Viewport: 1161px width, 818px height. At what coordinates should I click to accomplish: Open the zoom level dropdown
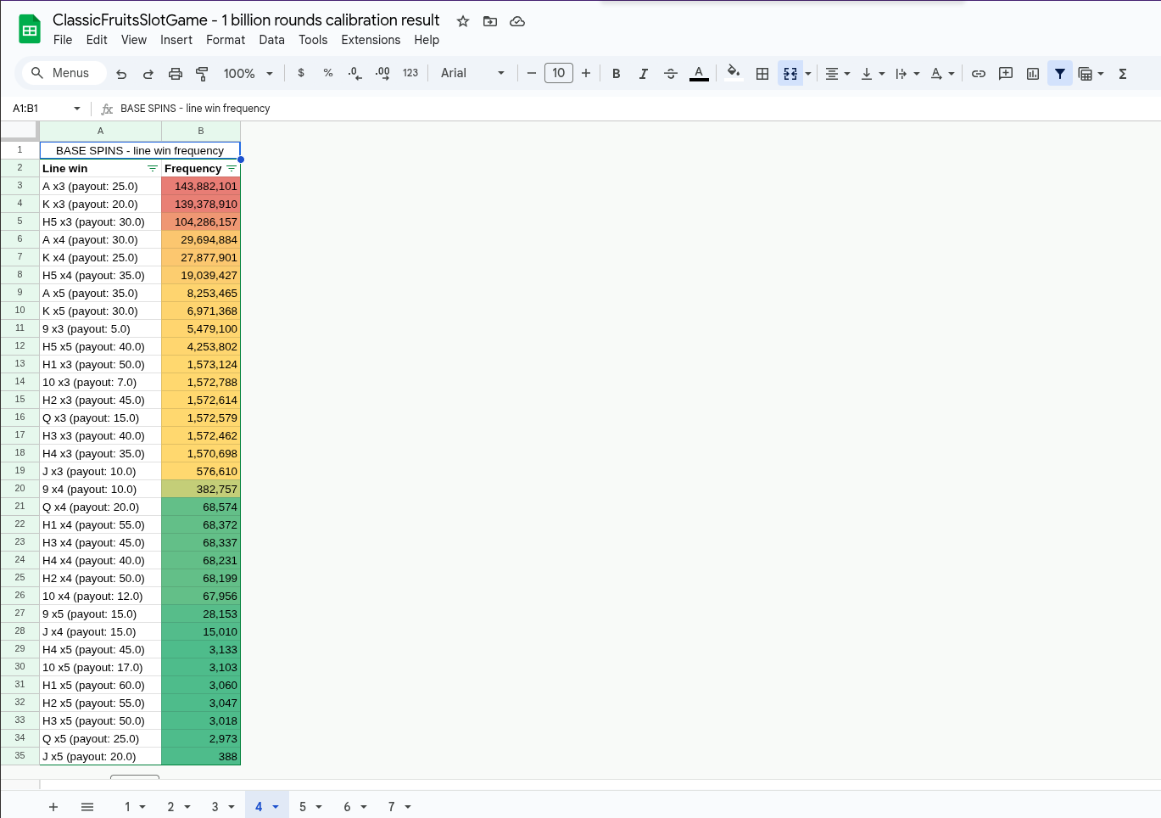[x=248, y=74]
